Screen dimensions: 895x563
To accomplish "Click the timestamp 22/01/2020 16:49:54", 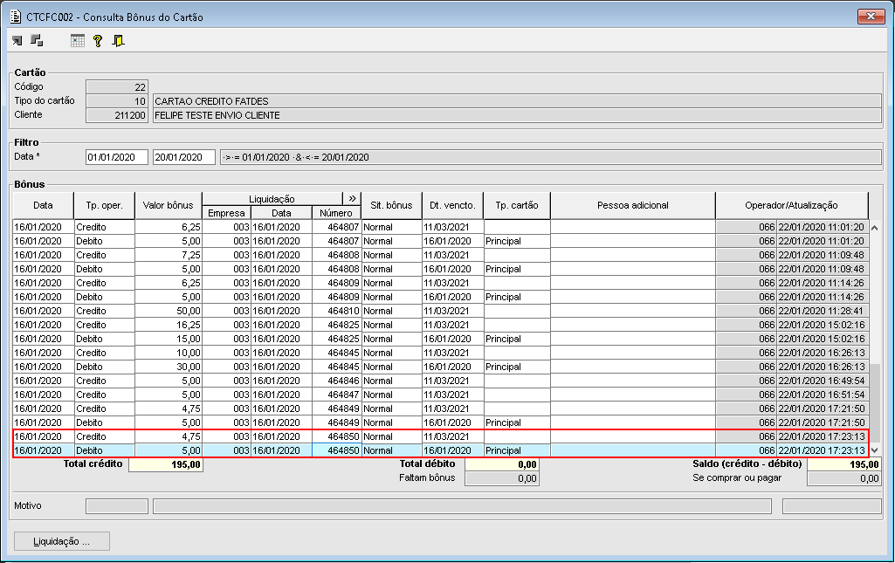I will [822, 381].
